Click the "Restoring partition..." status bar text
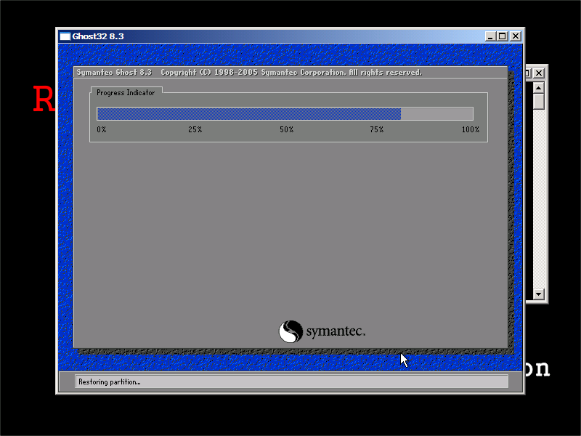 pyautogui.click(x=110, y=382)
